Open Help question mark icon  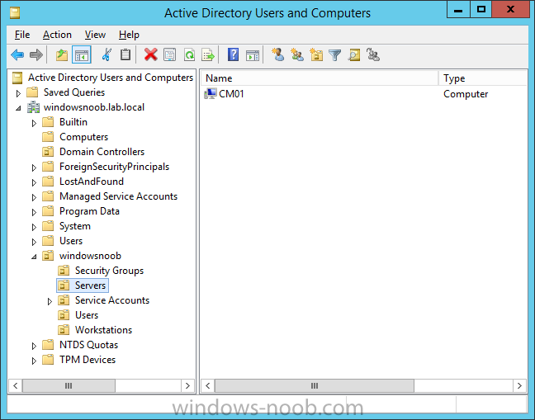(x=233, y=54)
